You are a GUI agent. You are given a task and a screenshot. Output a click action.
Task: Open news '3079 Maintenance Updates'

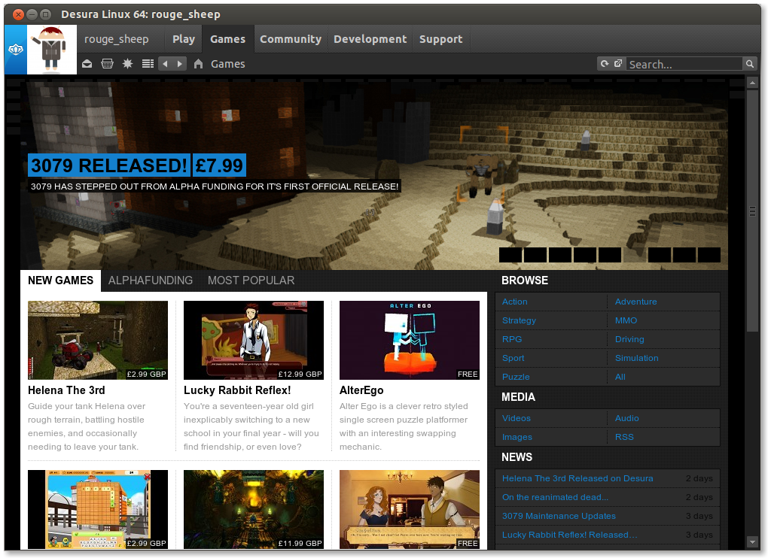click(559, 516)
